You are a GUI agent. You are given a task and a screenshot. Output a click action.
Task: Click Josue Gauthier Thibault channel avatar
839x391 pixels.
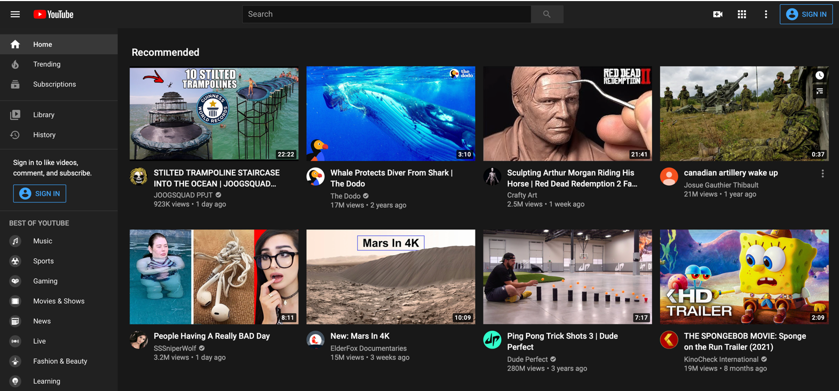[669, 177]
